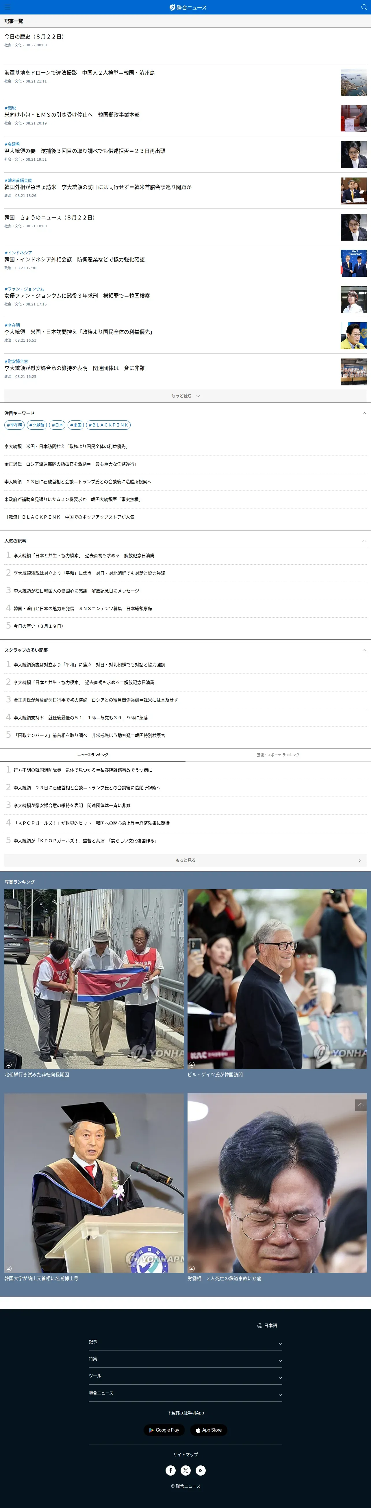Open scrap article 「国政ナンバー2」前首相を取り調べ
The width and height of the screenshot is (371, 1508).
[x=89, y=735]
